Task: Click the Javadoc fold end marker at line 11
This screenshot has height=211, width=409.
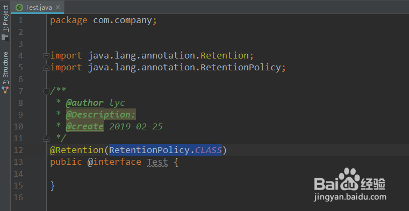Action: [x=46, y=139]
